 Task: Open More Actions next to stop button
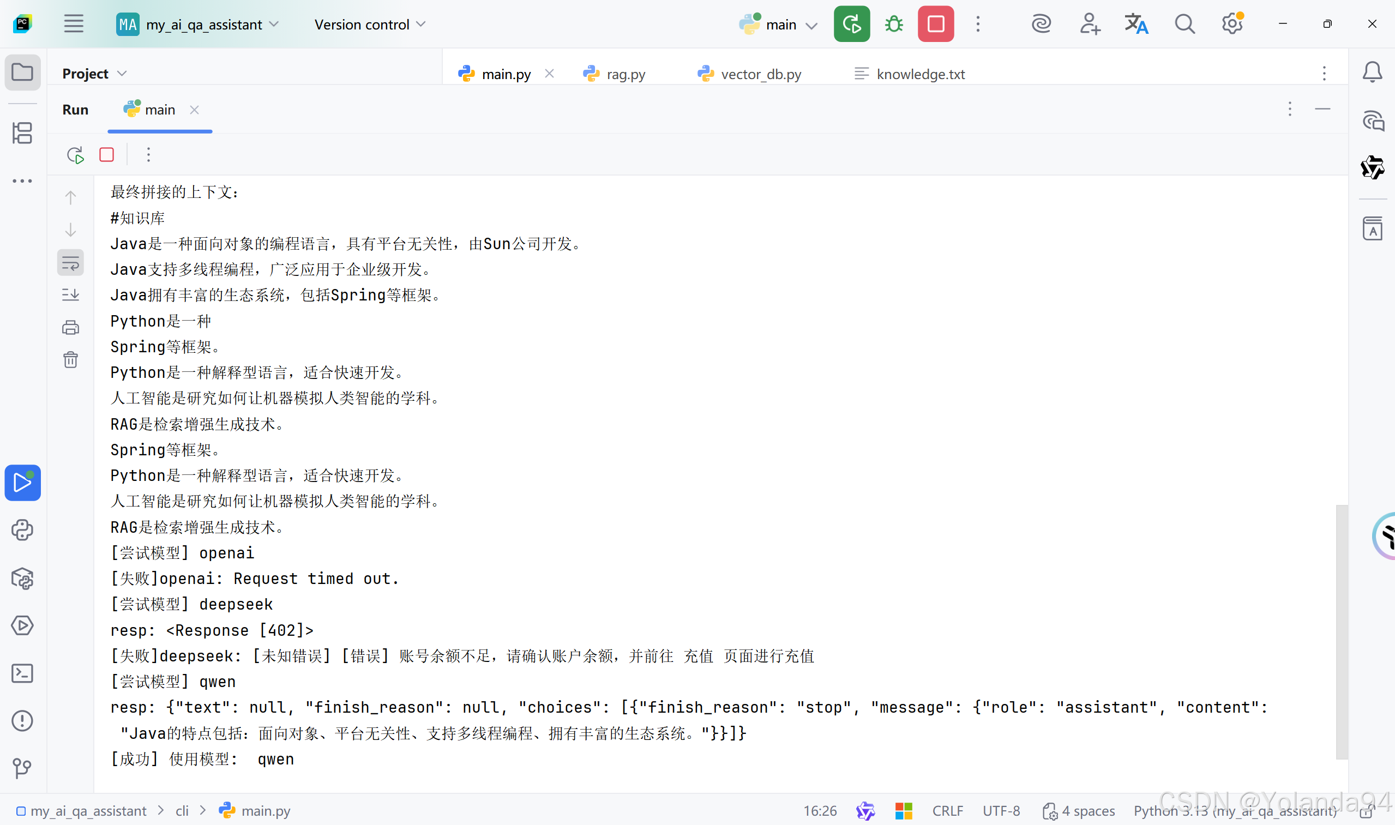(x=978, y=24)
